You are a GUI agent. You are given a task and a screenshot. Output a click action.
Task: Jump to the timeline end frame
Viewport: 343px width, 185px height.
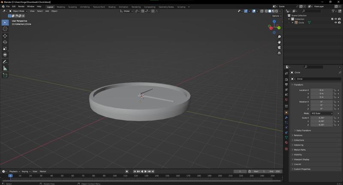pos(153,171)
